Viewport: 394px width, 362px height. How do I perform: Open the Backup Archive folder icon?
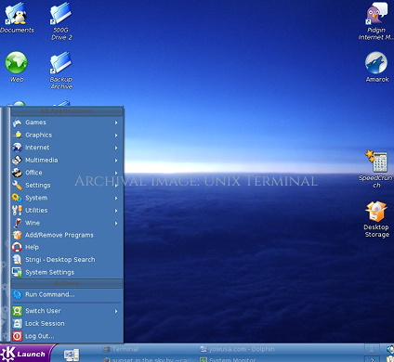click(60, 62)
